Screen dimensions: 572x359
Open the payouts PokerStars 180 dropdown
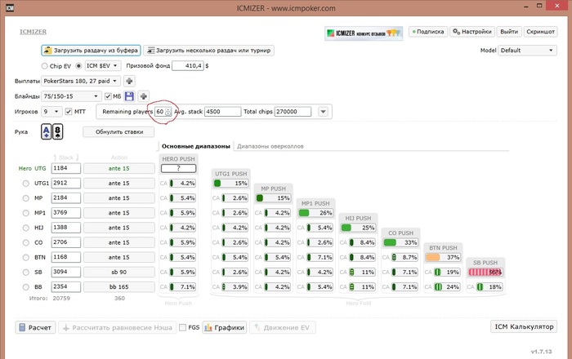(80, 81)
